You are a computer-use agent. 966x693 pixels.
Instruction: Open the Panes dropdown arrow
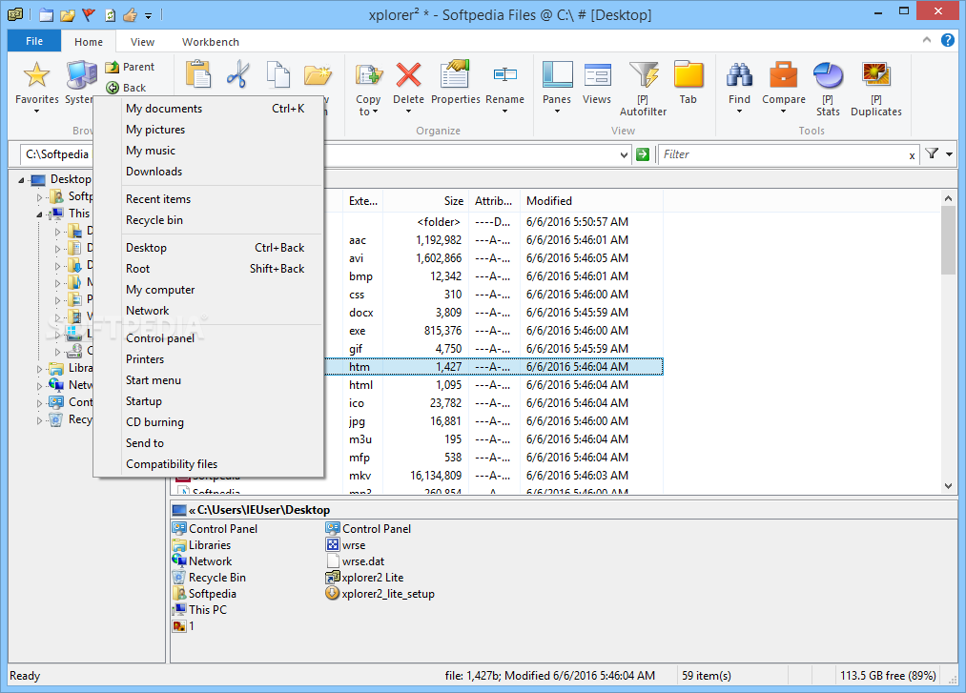[x=557, y=112]
